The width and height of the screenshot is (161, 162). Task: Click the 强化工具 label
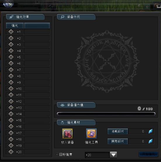(x=91, y=142)
